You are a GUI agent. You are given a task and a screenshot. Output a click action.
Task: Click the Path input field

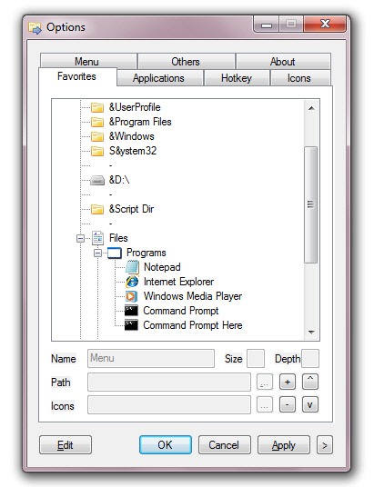169,382
